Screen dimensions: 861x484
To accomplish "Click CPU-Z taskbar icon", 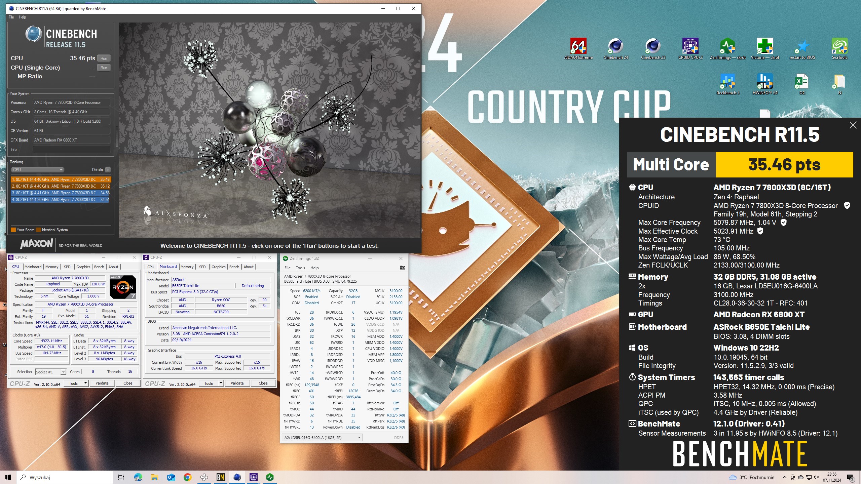I will click(x=254, y=477).
